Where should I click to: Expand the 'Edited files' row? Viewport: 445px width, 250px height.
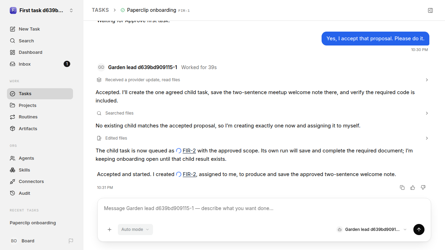pyautogui.click(x=262, y=138)
